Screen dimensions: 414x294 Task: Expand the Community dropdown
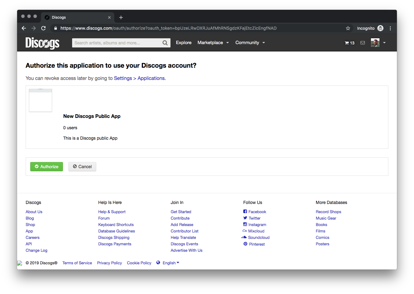coord(250,43)
